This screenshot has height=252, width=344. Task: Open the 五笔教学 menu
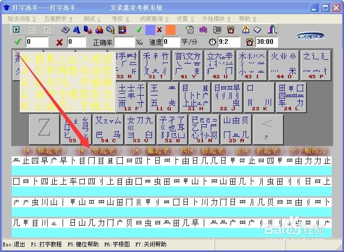pos(58,19)
